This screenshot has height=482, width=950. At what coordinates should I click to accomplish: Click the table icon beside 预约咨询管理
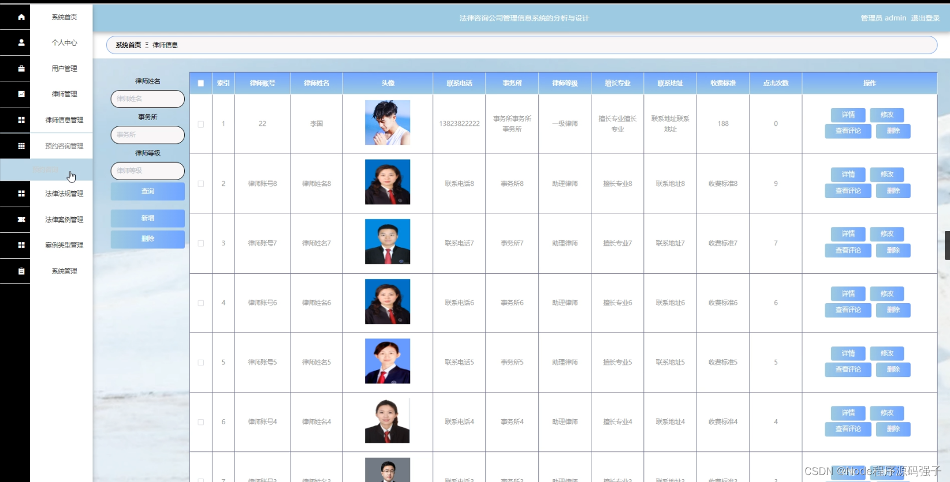[x=21, y=146]
